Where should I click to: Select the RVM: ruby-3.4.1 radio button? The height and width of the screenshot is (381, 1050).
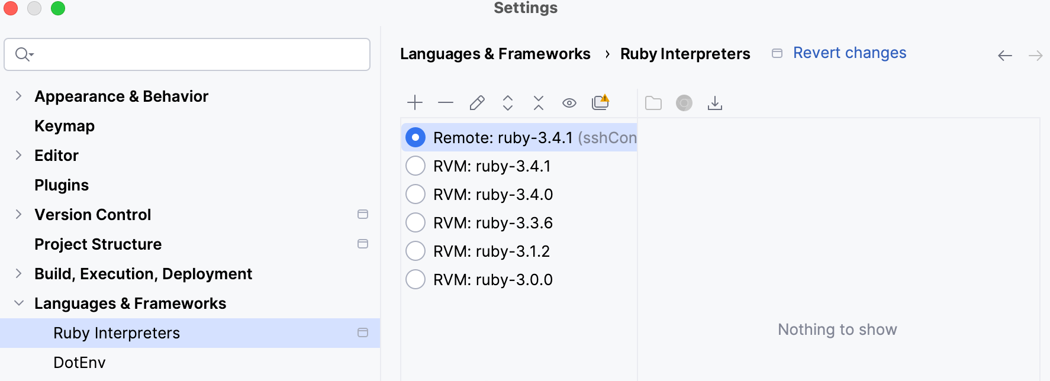coord(416,166)
